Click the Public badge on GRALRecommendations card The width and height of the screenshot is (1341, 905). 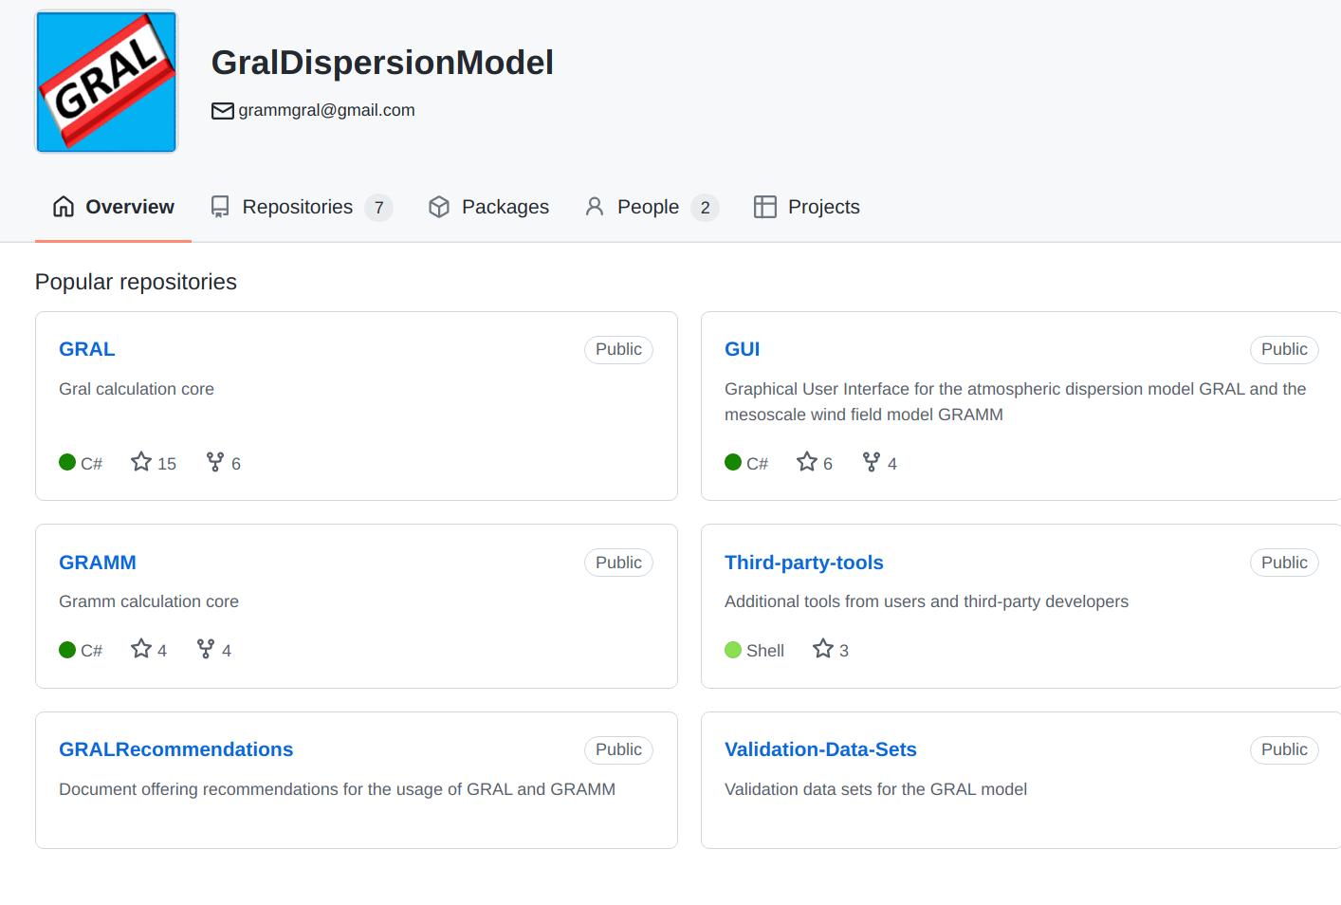click(618, 749)
